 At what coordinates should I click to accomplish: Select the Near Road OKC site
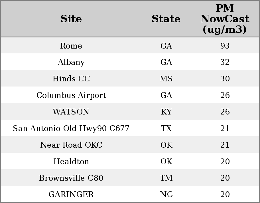click(71, 145)
